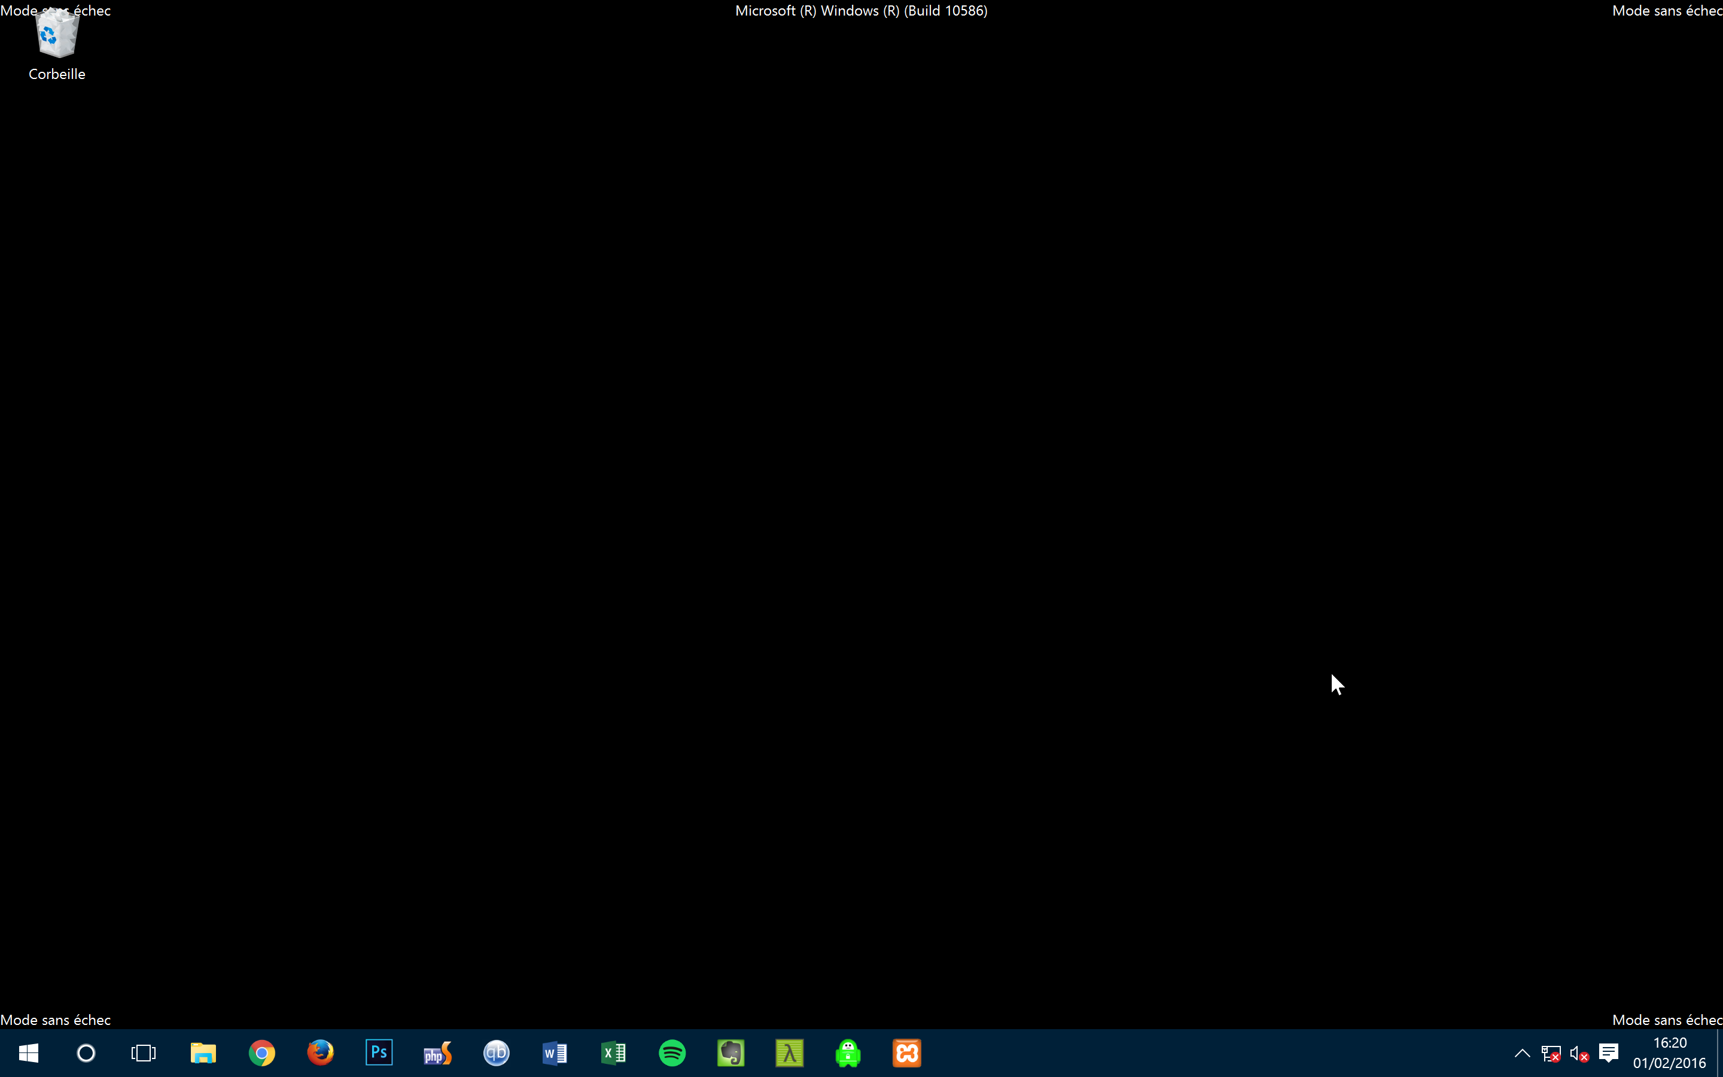Click the muted volume speaker icon

pyautogui.click(x=1578, y=1054)
